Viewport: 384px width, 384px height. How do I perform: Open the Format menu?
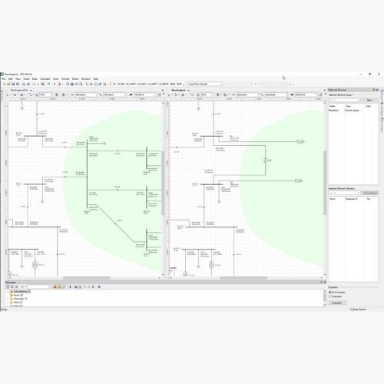tap(65, 79)
